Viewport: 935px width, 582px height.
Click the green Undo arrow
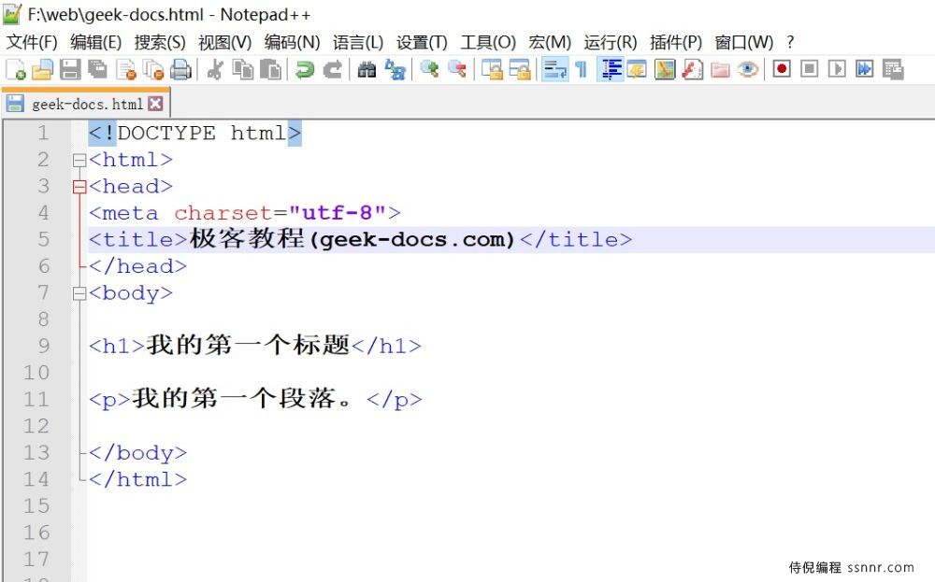pos(305,70)
